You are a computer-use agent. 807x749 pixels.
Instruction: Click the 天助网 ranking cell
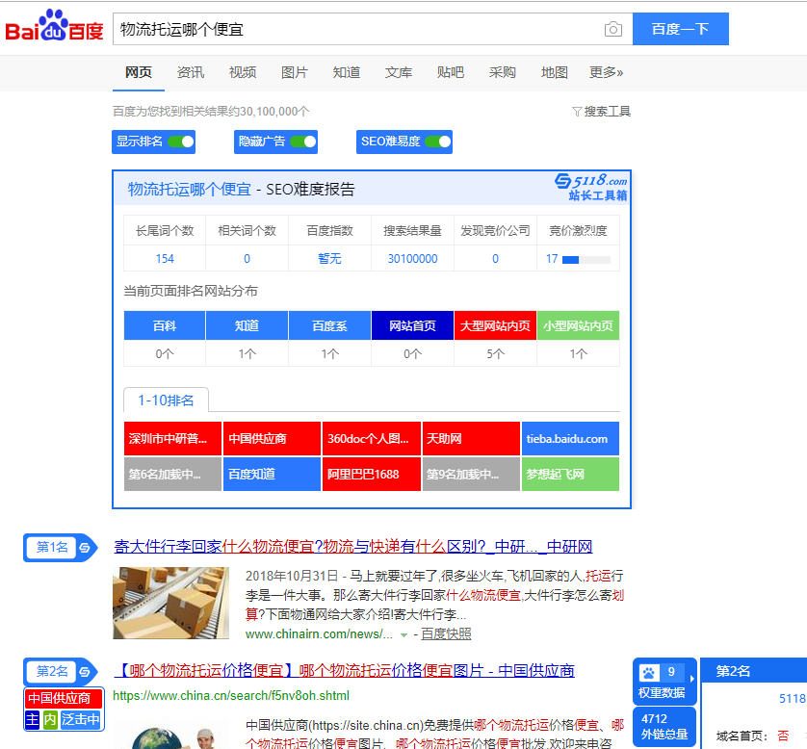[471, 439]
